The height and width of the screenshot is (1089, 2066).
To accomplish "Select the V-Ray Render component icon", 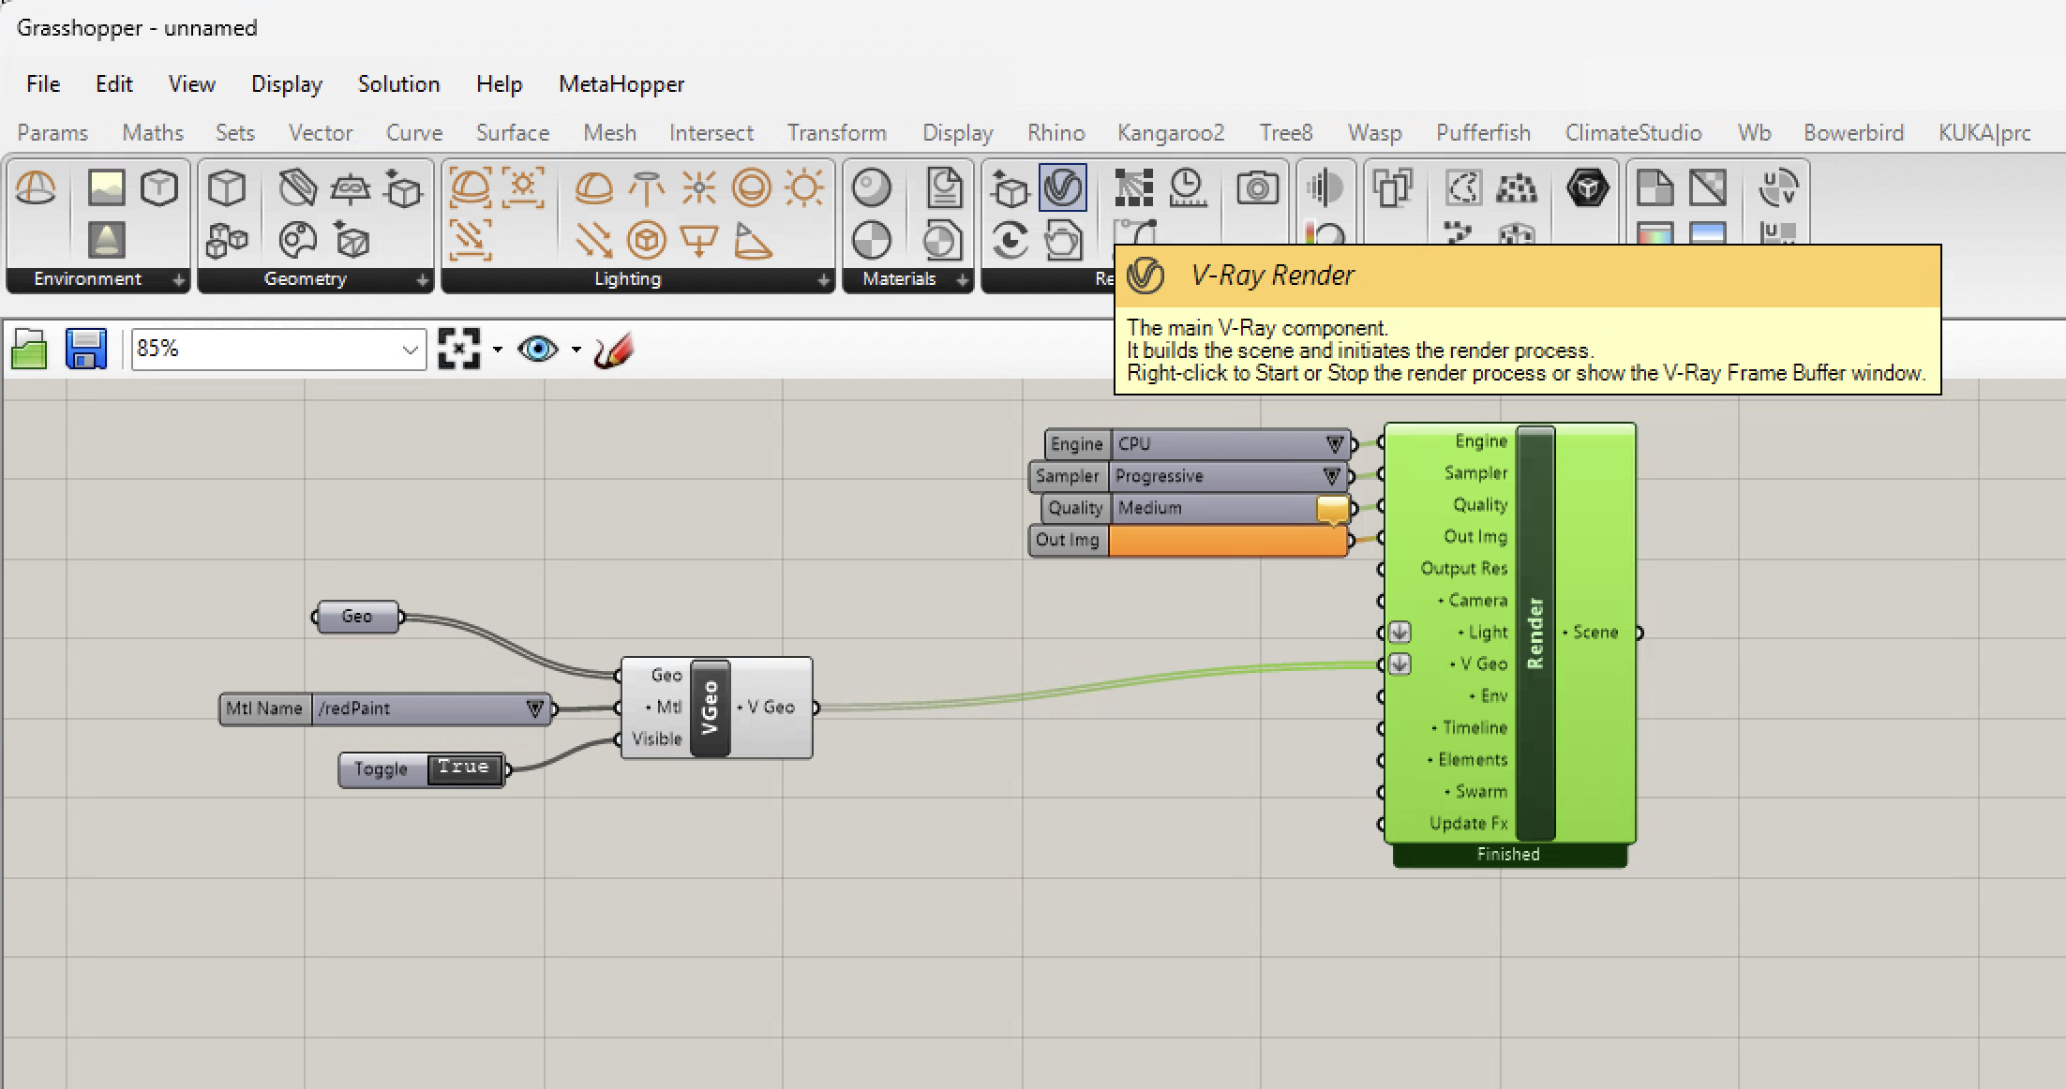I will pos(1062,188).
